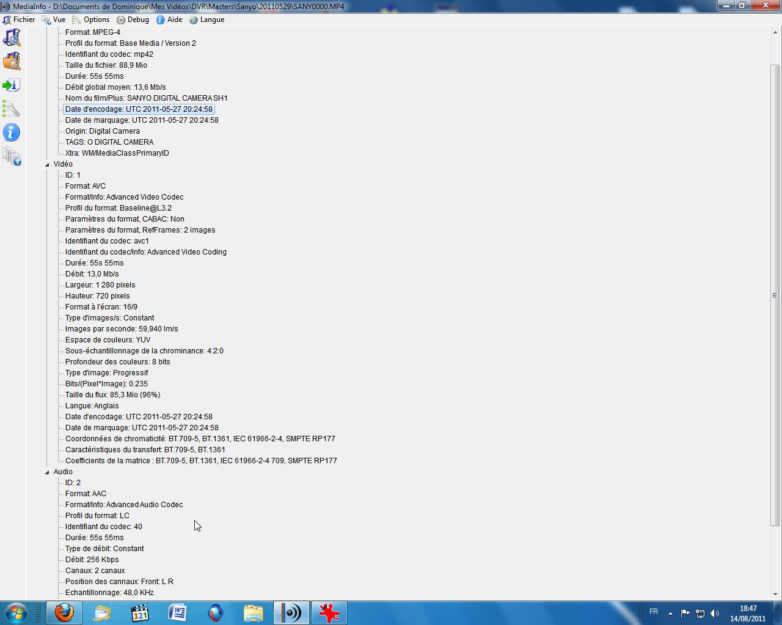Select 'Identifiant du codec: mp42' row
This screenshot has height=625, width=782.
coord(109,54)
